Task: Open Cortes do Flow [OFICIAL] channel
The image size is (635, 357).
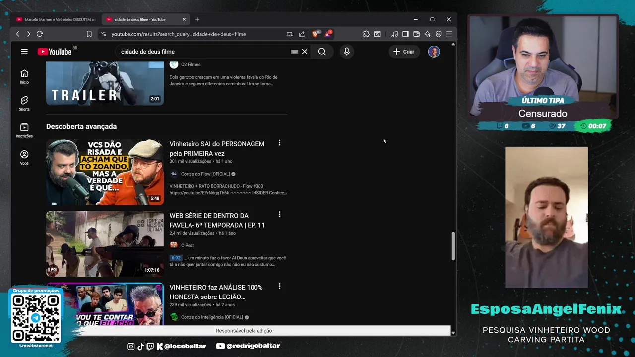Action: coord(205,174)
